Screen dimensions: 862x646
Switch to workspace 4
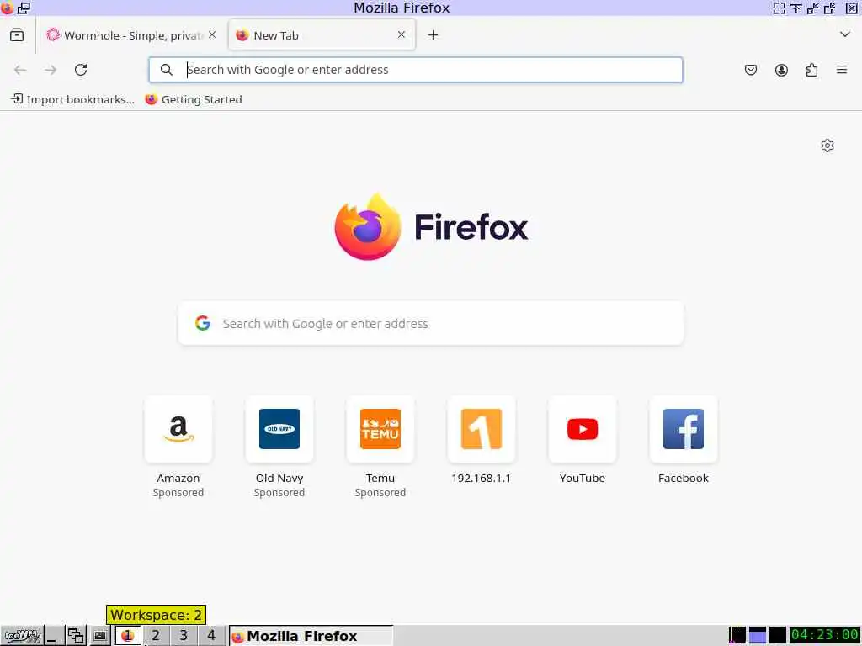(211, 636)
